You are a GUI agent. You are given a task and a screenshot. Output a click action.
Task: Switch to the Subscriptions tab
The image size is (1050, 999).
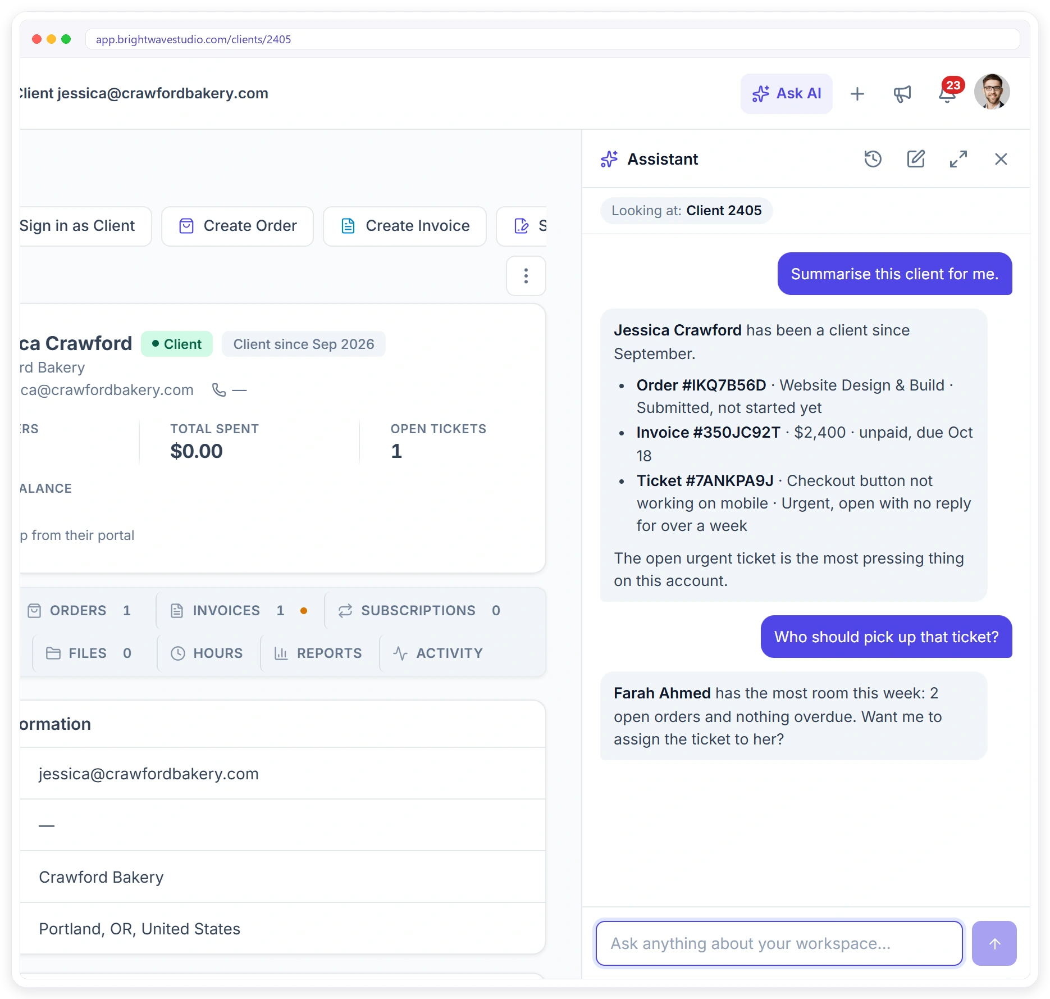coord(419,610)
